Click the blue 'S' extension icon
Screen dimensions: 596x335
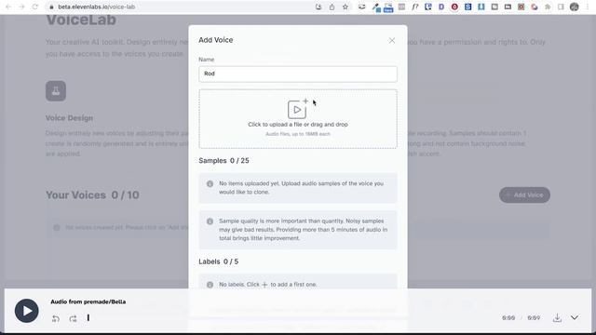pyautogui.click(x=467, y=7)
